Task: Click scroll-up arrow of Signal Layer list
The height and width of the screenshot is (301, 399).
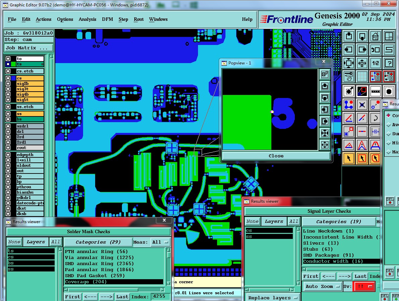Action: (298, 229)
